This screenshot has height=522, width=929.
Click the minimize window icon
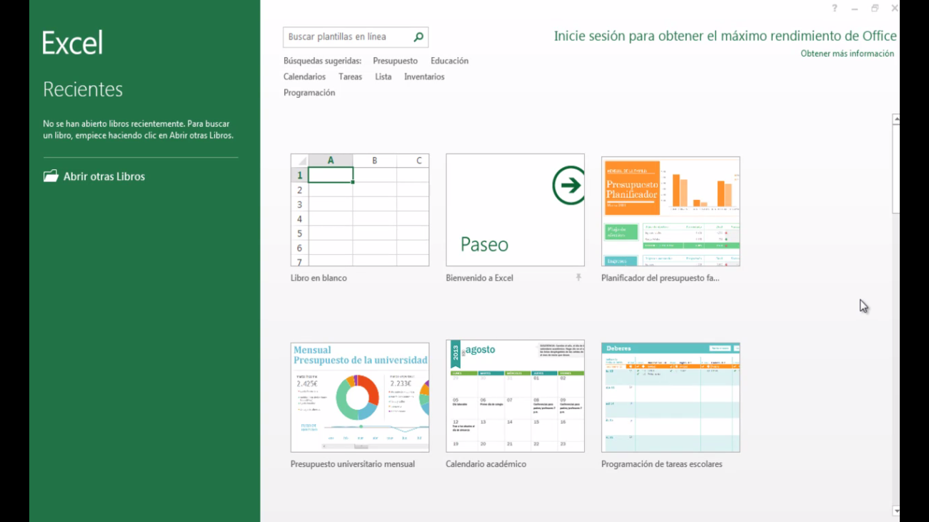(x=854, y=8)
